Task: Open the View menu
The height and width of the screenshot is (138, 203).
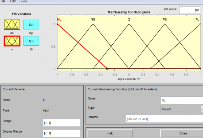Action: [24, 1]
